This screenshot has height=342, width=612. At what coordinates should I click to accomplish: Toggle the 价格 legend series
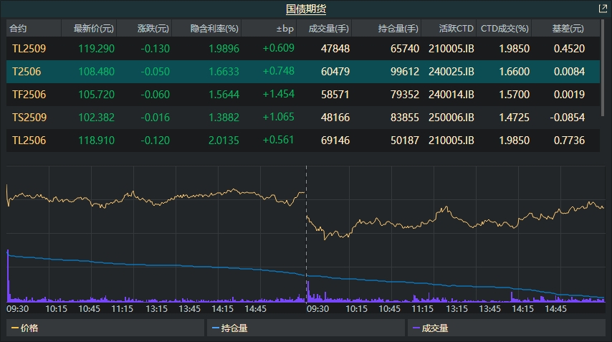tap(26, 328)
